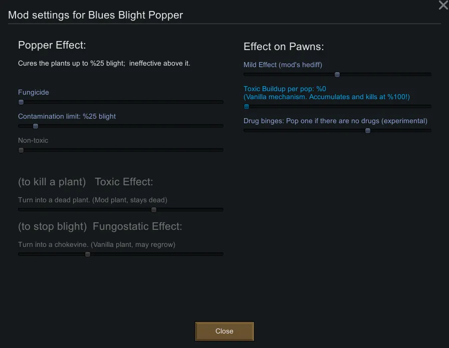Image resolution: width=449 pixels, height=348 pixels.
Task: Select the Non-toxic slider handle
Action: 21,150
